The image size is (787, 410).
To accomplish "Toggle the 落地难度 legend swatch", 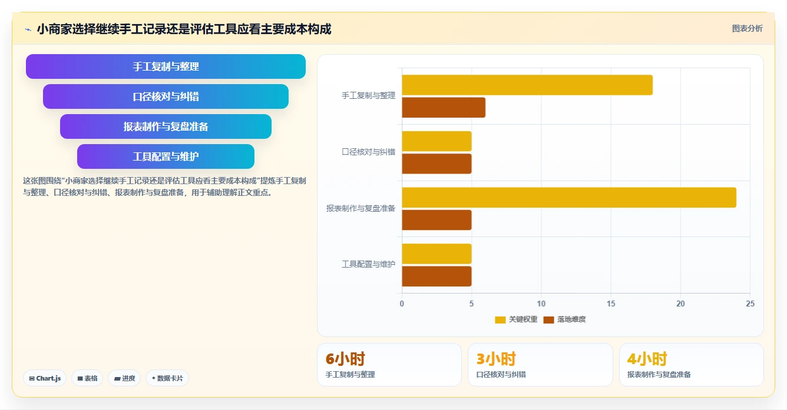I will pyautogui.click(x=548, y=319).
